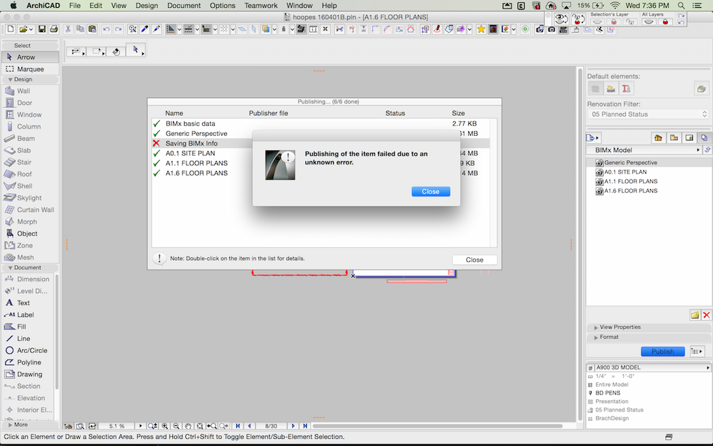
Task: Go to next layout page arrow
Action: (294, 426)
